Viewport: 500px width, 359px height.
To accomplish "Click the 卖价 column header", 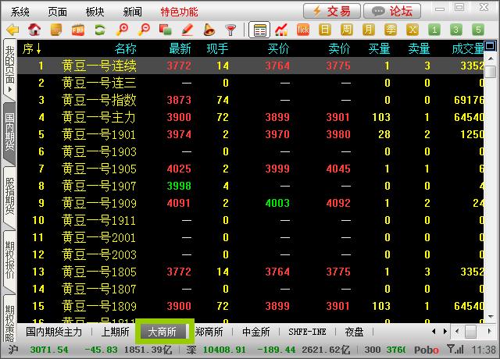I will [x=339, y=48].
